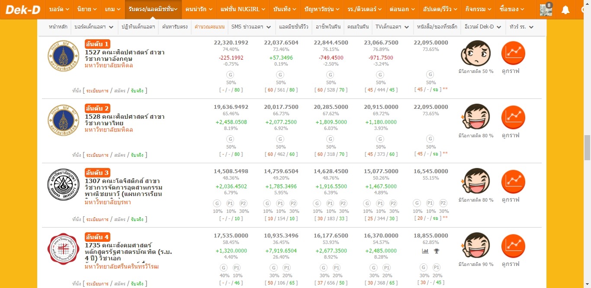Click score 22,320.1992 in rank 1
Image resolution: width=591 pixels, height=288 pixels.
(x=231, y=42)
